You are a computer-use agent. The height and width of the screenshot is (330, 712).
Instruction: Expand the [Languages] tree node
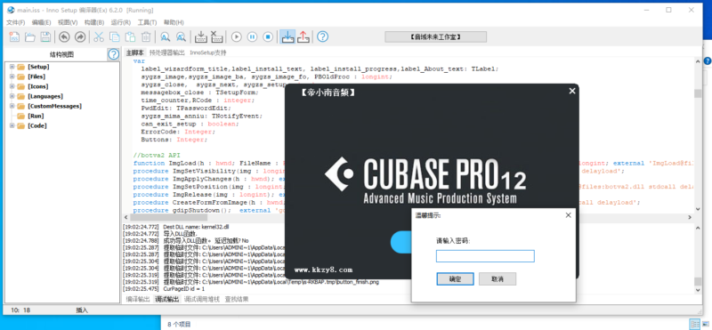pos(12,96)
